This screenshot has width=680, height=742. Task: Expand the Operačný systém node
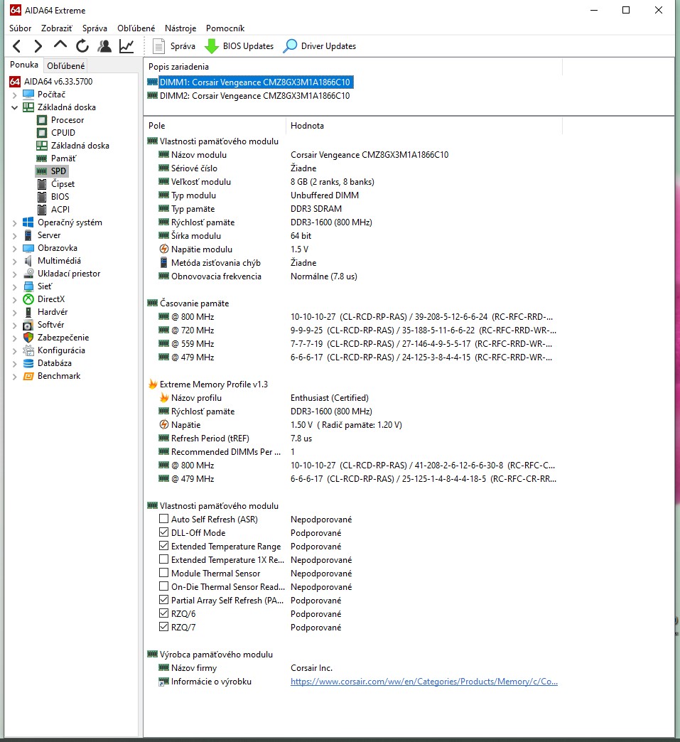14,222
